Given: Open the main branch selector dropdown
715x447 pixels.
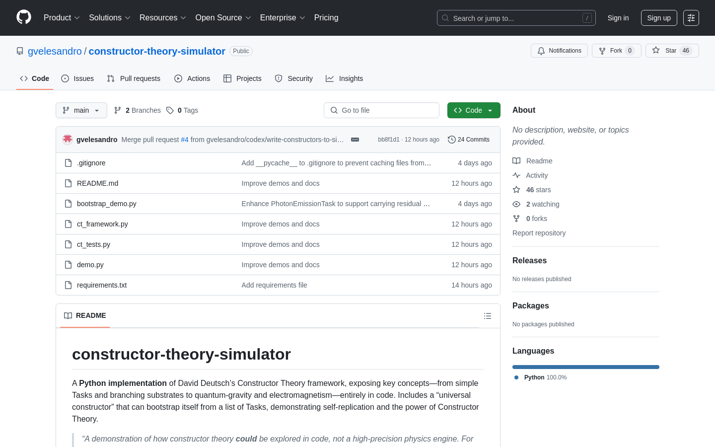Looking at the screenshot, I should (81, 110).
